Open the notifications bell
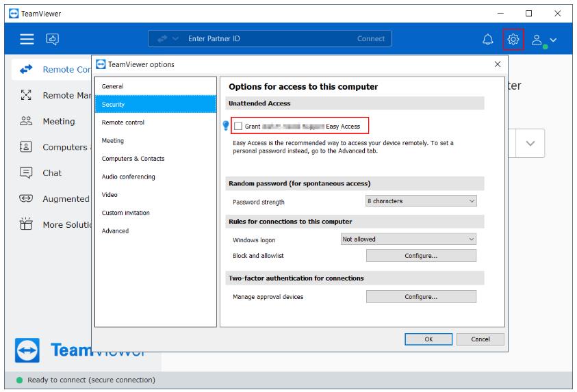This screenshot has width=577, height=392. (487, 40)
